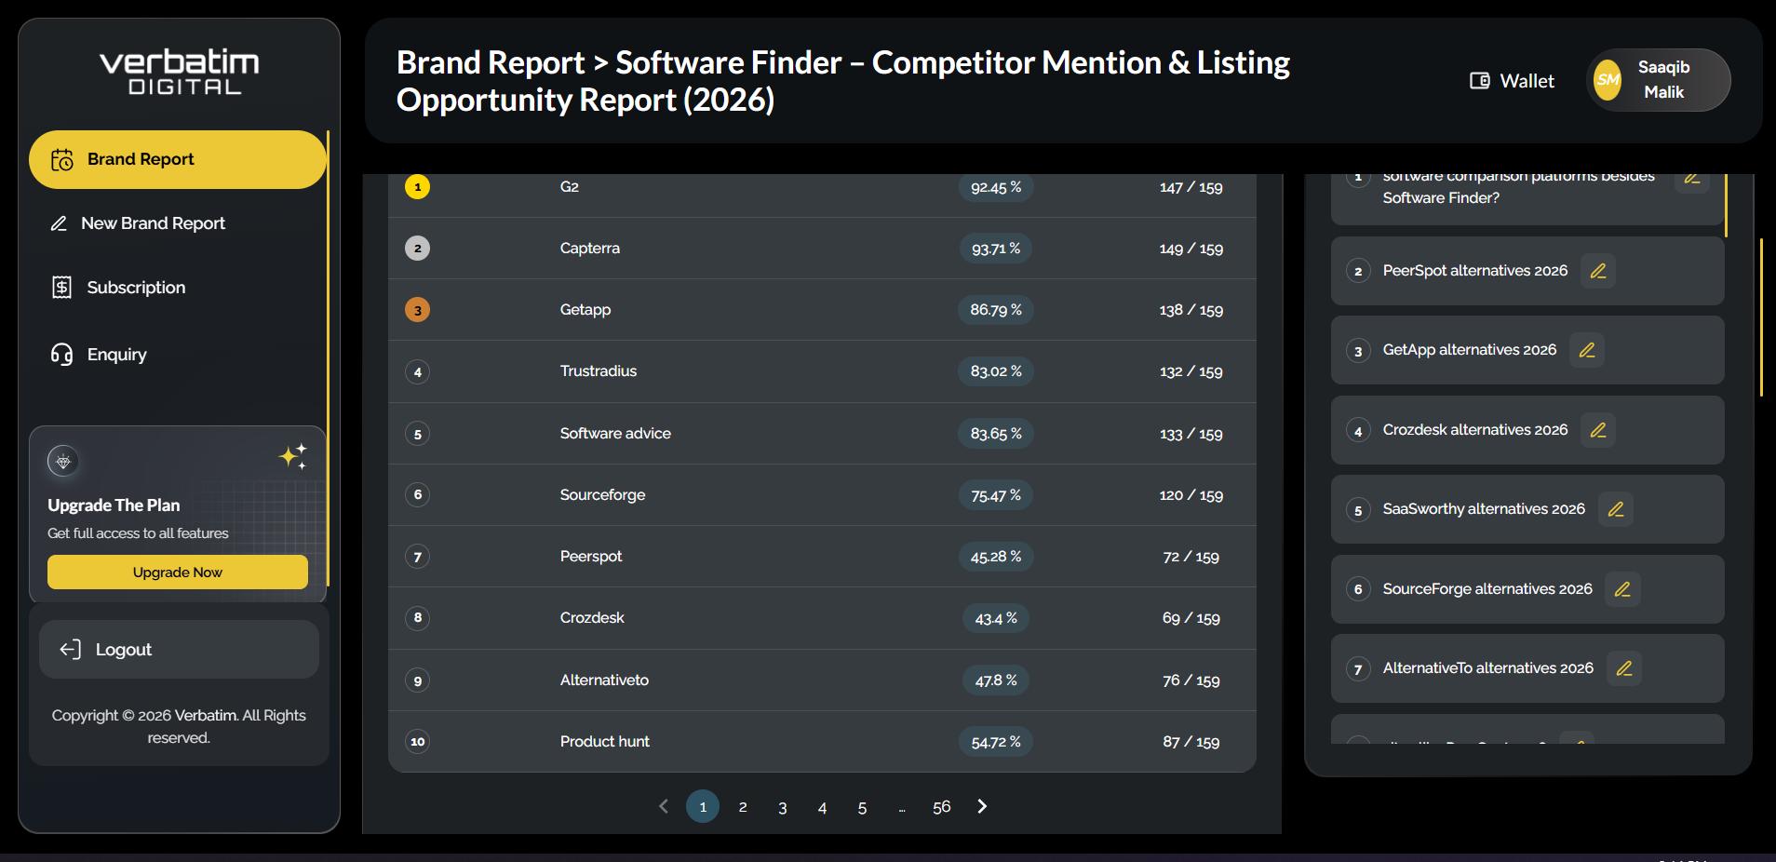Open the Wallet link in header
Screen dimensions: 1776x862
point(1512,81)
